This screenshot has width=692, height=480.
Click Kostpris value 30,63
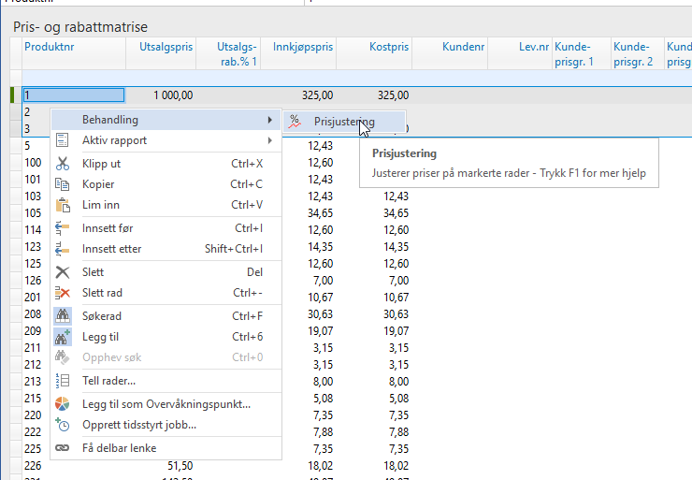(x=396, y=314)
